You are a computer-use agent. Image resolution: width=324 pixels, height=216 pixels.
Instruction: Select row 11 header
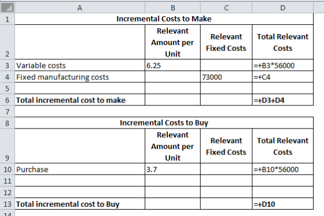(x=7, y=181)
